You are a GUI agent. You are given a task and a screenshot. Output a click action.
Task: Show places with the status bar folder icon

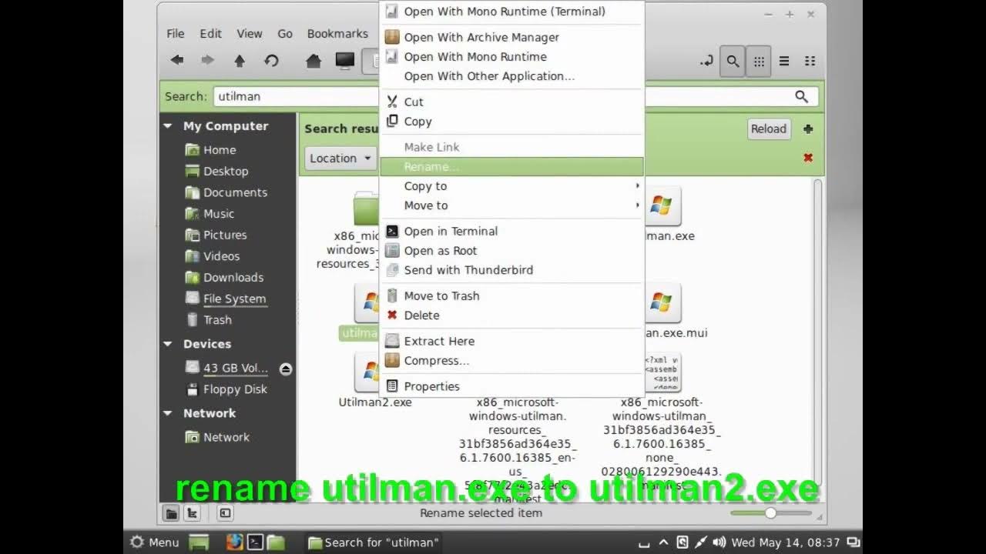(172, 512)
